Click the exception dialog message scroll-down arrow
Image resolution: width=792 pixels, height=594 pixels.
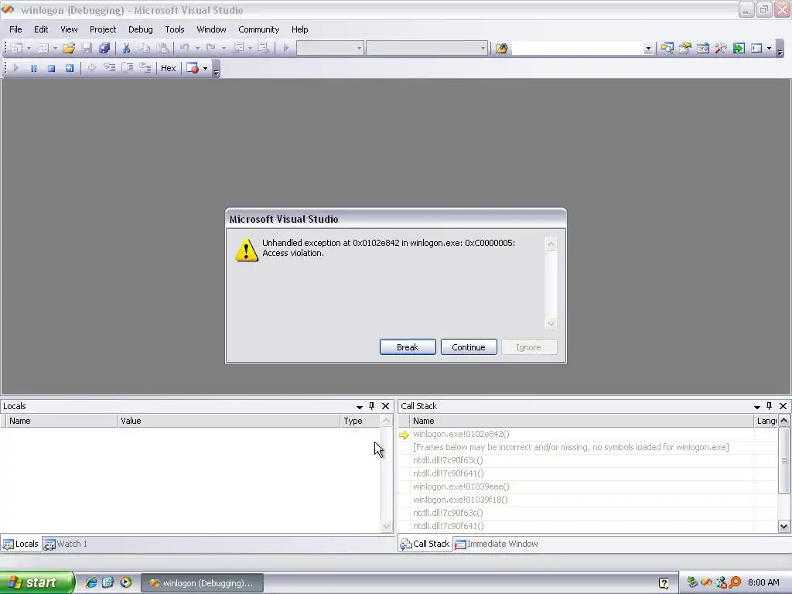coord(551,324)
